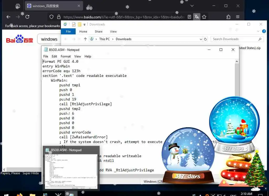Click New folder icon in Explorer title bar
Viewport: 269px width, 196px height.
pyautogui.click(x=79, y=24)
